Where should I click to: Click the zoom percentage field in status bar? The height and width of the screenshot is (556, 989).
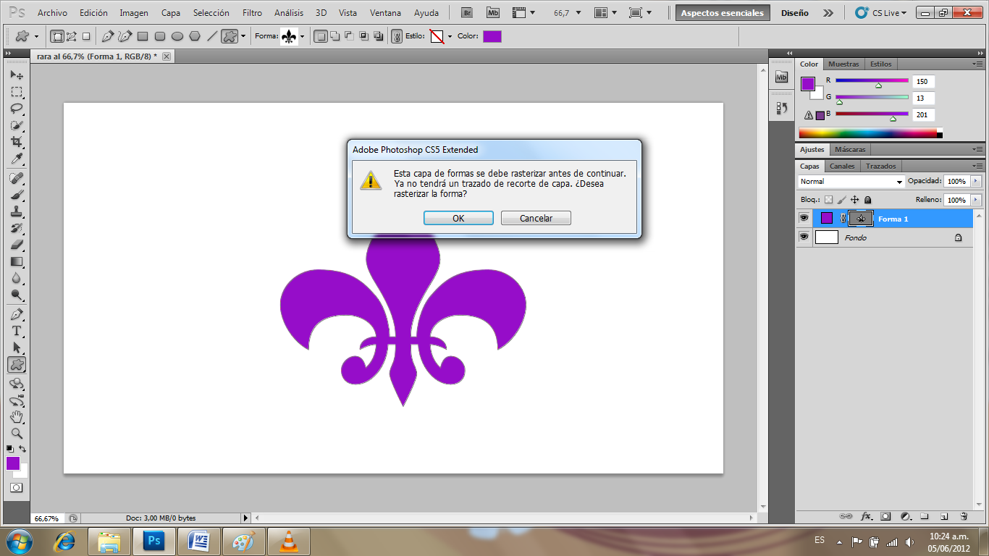(x=47, y=518)
